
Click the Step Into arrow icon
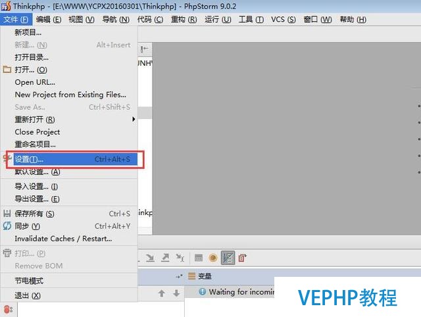point(150,258)
